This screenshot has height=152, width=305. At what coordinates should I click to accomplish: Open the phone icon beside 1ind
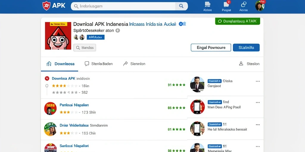point(197,107)
